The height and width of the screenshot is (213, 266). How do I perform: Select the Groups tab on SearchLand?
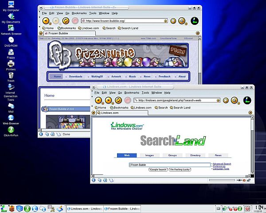[x=172, y=155]
